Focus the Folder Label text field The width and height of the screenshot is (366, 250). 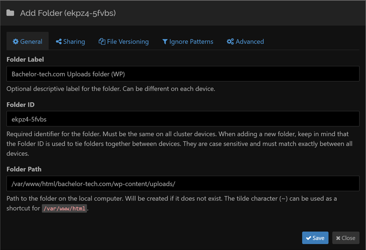tap(183, 74)
